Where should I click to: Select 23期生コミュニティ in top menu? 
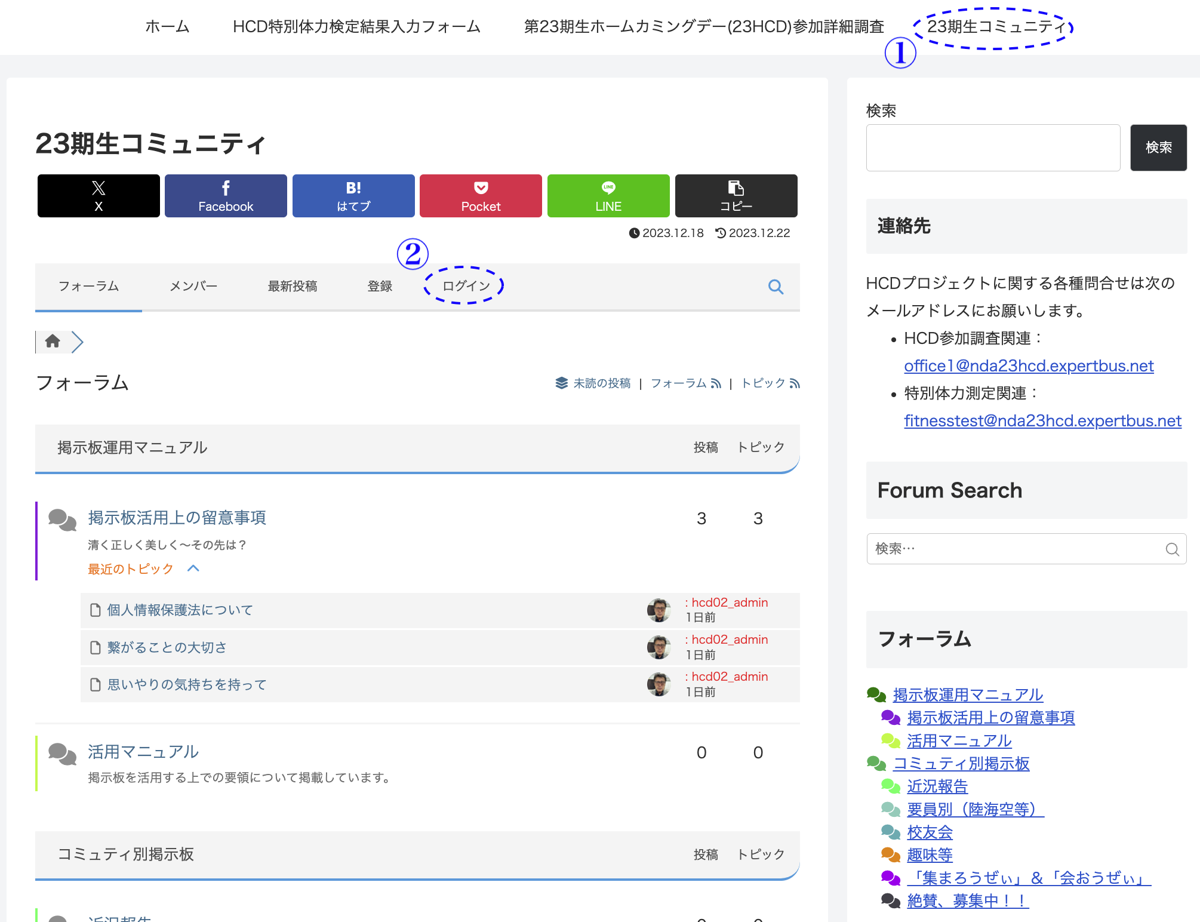995,27
